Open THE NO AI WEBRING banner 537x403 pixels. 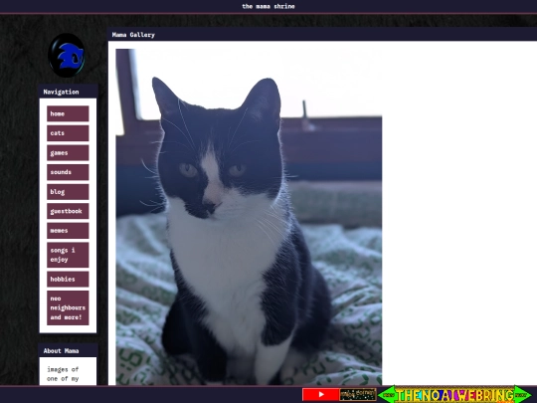[454, 395]
